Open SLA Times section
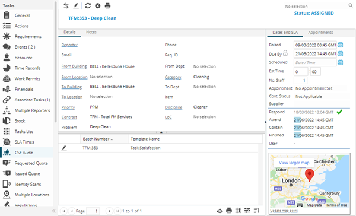 24,142
